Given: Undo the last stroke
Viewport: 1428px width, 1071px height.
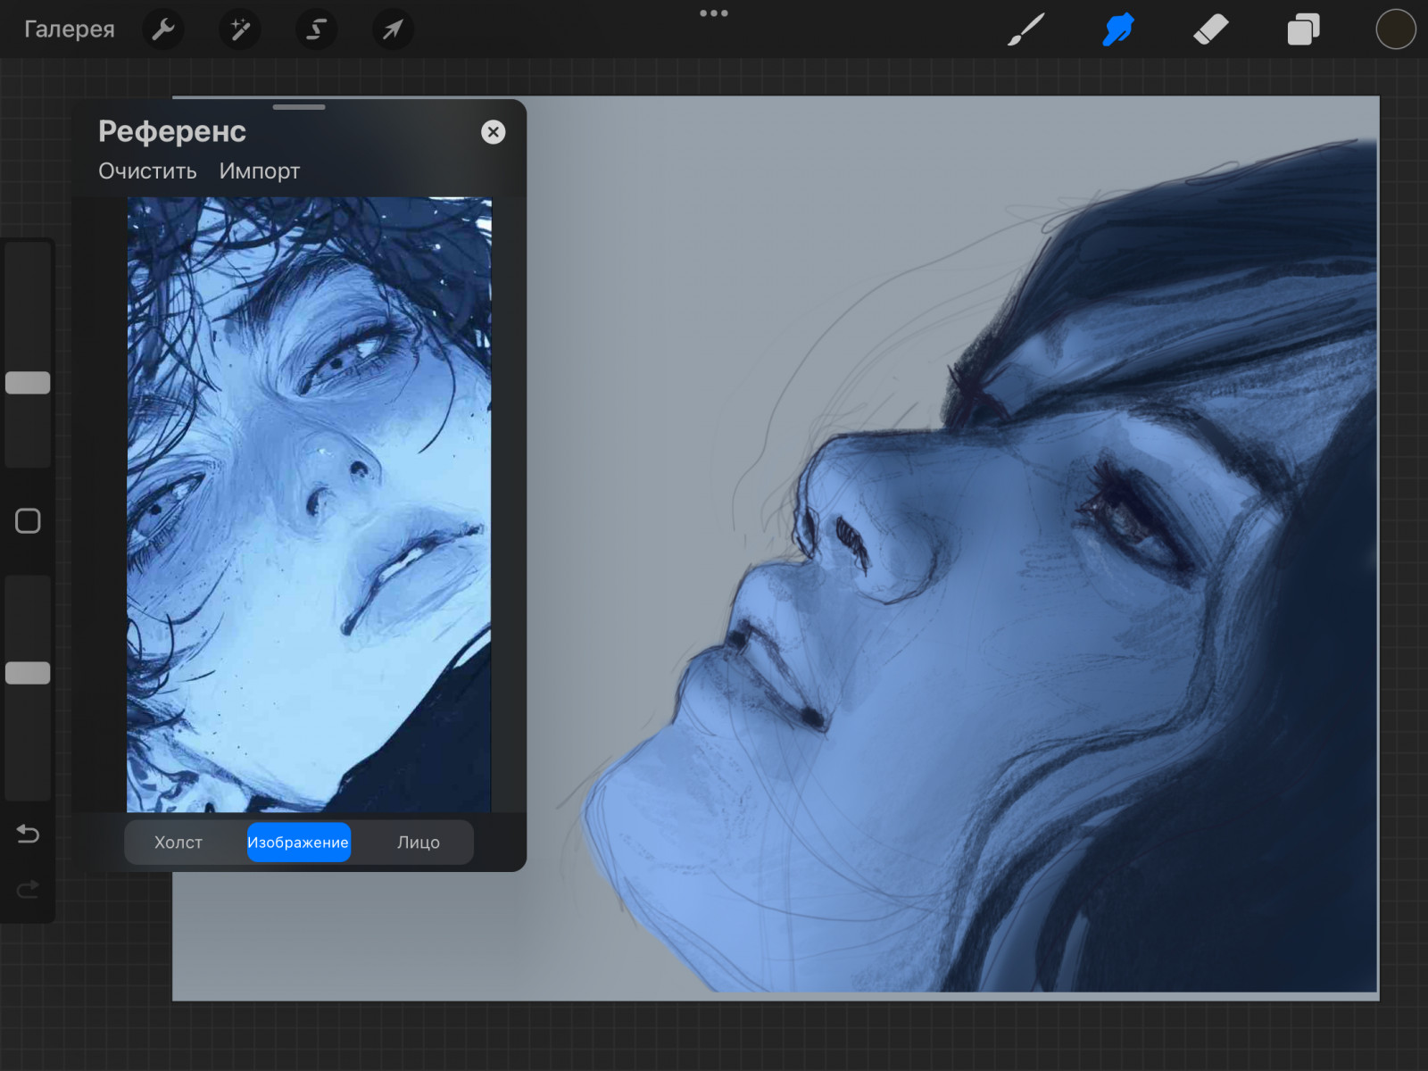Looking at the screenshot, I should coord(28,834).
